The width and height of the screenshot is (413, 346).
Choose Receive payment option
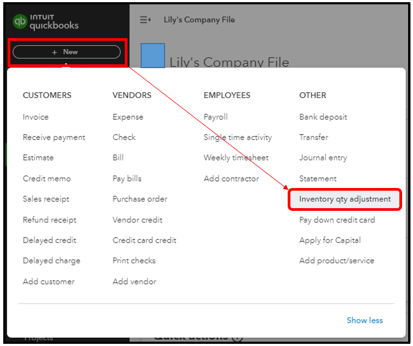[x=54, y=137]
